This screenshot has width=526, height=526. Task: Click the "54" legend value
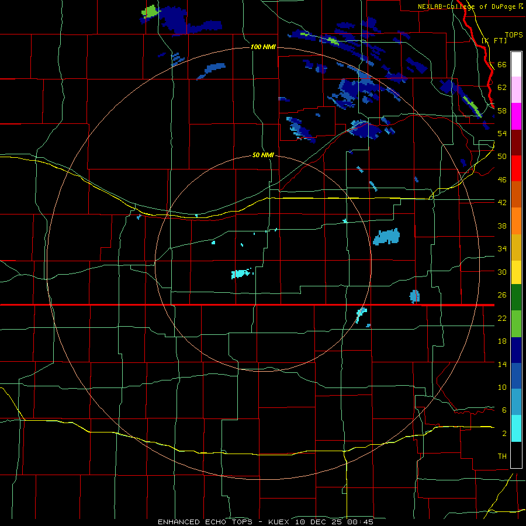tap(502, 133)
